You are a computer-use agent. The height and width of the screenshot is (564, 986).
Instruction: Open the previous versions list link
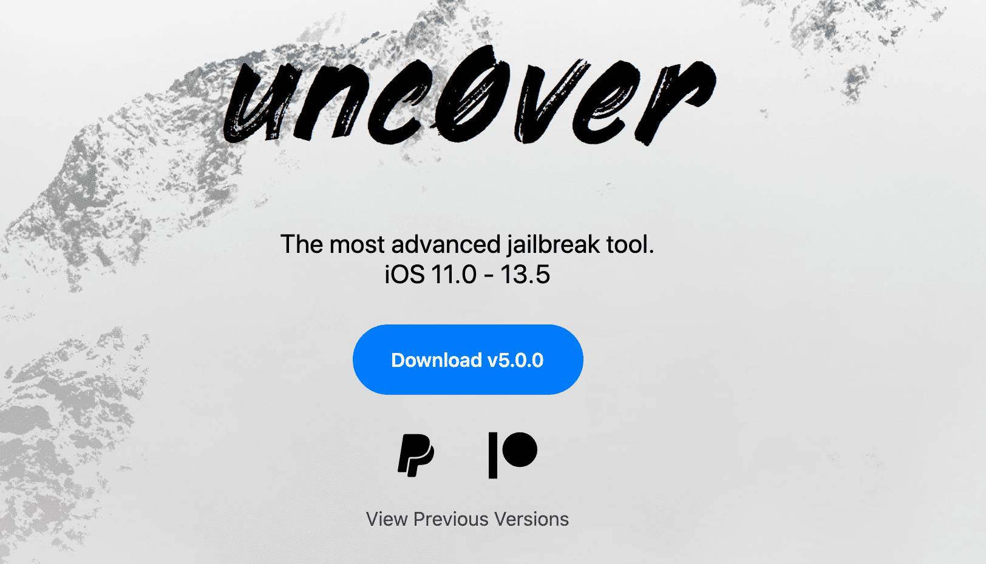[x=467, y=519]
